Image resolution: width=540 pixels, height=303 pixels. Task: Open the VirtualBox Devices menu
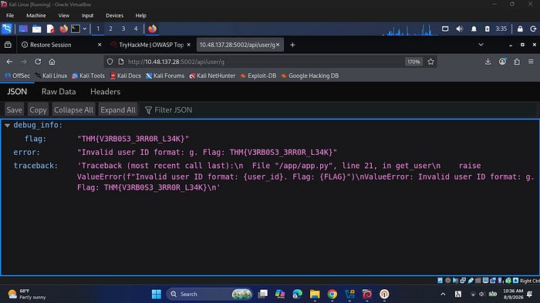coord(114,15)
